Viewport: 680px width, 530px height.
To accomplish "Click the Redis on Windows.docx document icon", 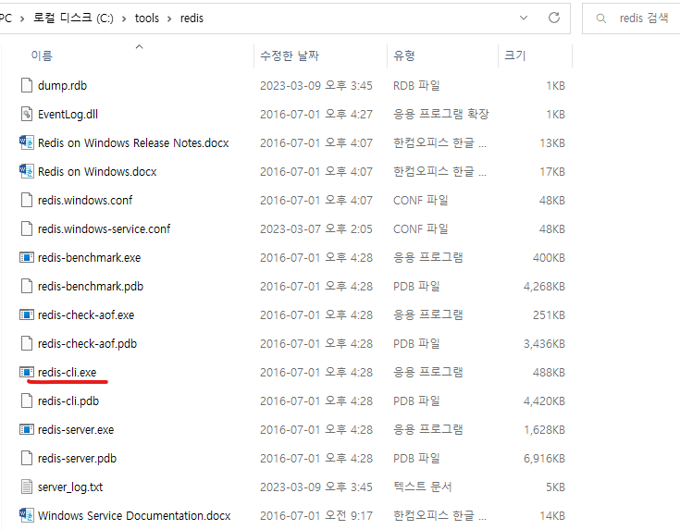I will (x=27, y=171).
